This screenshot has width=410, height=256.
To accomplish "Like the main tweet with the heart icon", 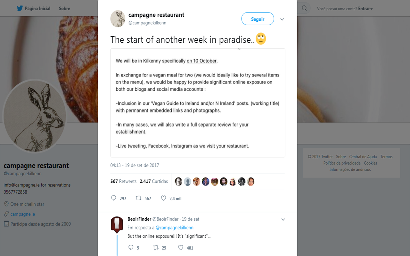I will 163,198.
